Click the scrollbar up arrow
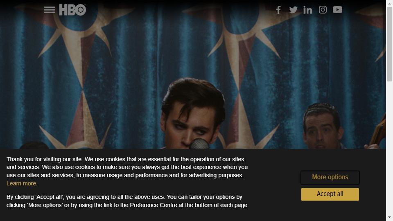 (389, 4)
